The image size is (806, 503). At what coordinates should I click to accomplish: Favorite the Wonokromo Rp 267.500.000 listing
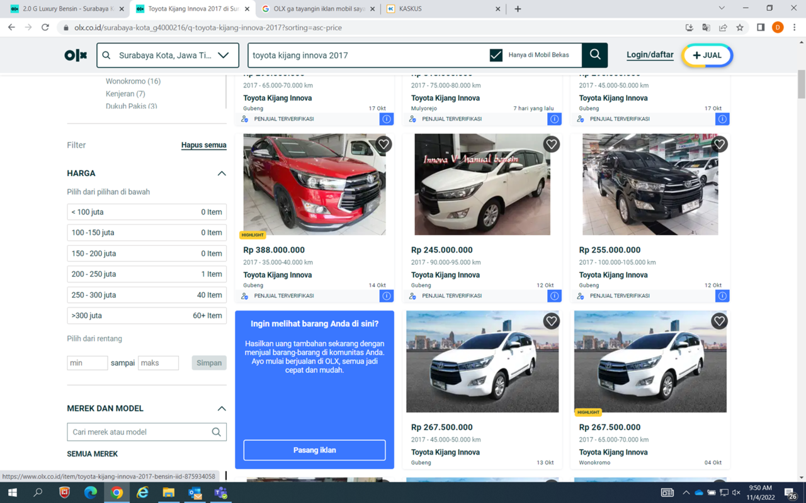719,321
